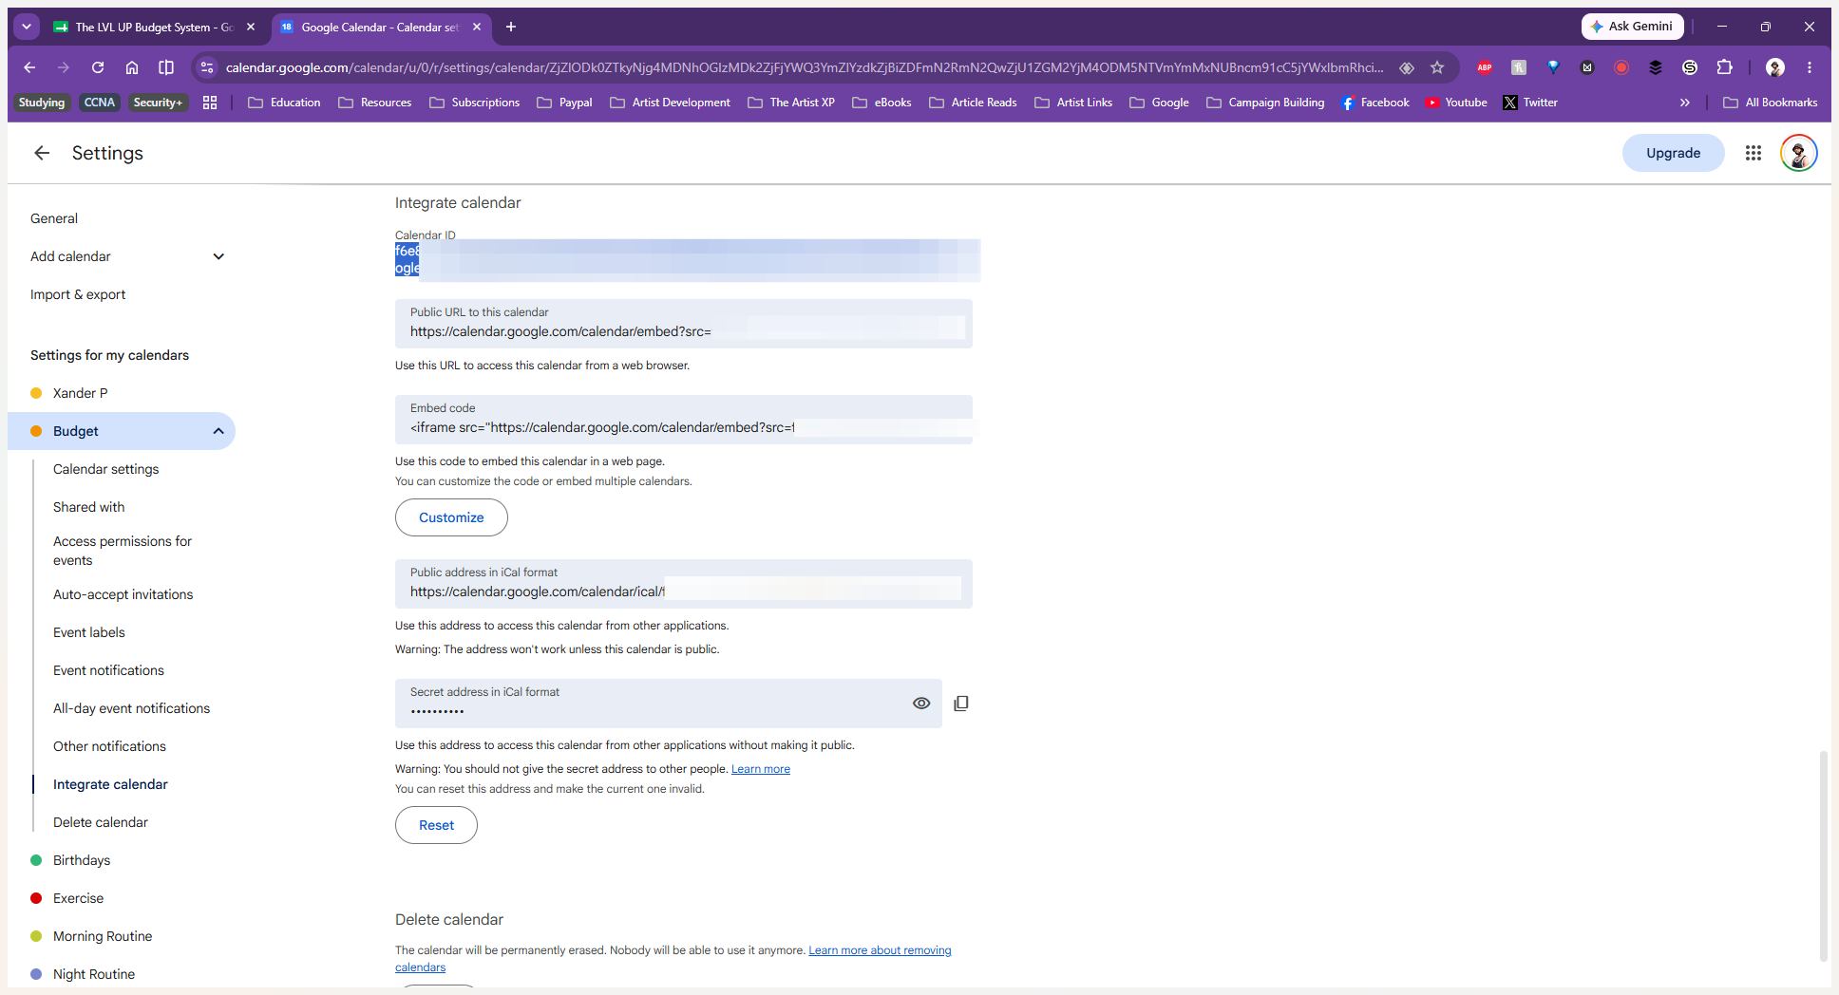Viewport: 1839px width, 995px height.
Task: Show more bookmarks with the double chevron
Action: (1684, 103)
